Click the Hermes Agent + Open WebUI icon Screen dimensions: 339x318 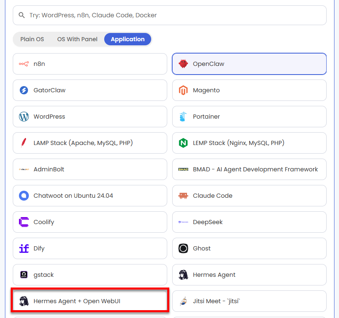pos(24,301)
